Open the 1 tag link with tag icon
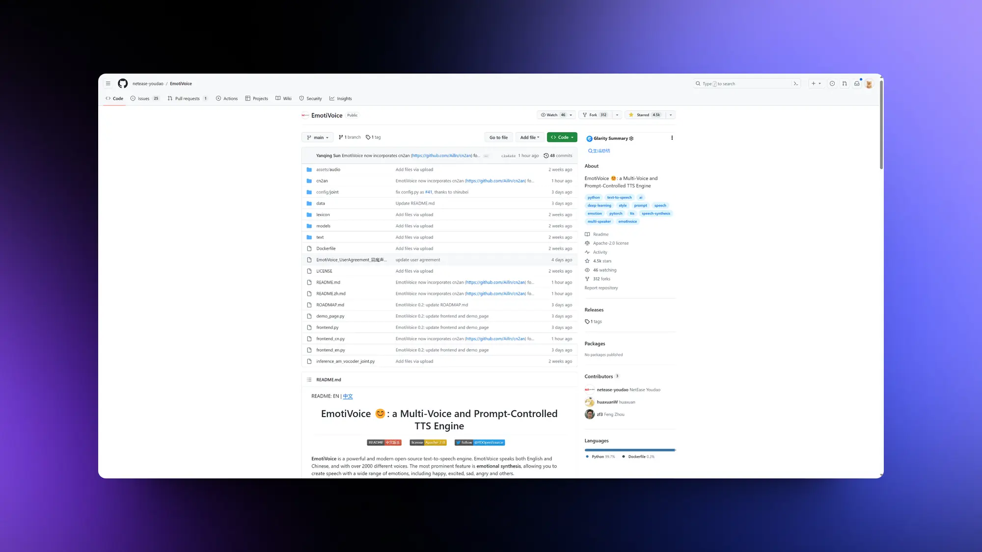The height and width of the screenshot is (552, 982). (x=373, y=137)
